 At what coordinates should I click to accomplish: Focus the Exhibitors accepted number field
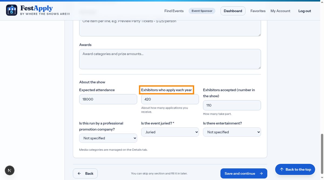click(232, 105)
